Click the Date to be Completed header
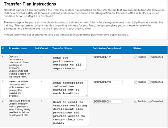 [x=107, y=48]
